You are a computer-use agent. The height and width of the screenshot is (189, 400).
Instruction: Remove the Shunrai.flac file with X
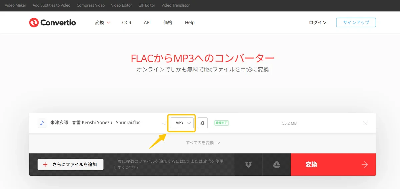pyautogui.click(x=365, y=123)
